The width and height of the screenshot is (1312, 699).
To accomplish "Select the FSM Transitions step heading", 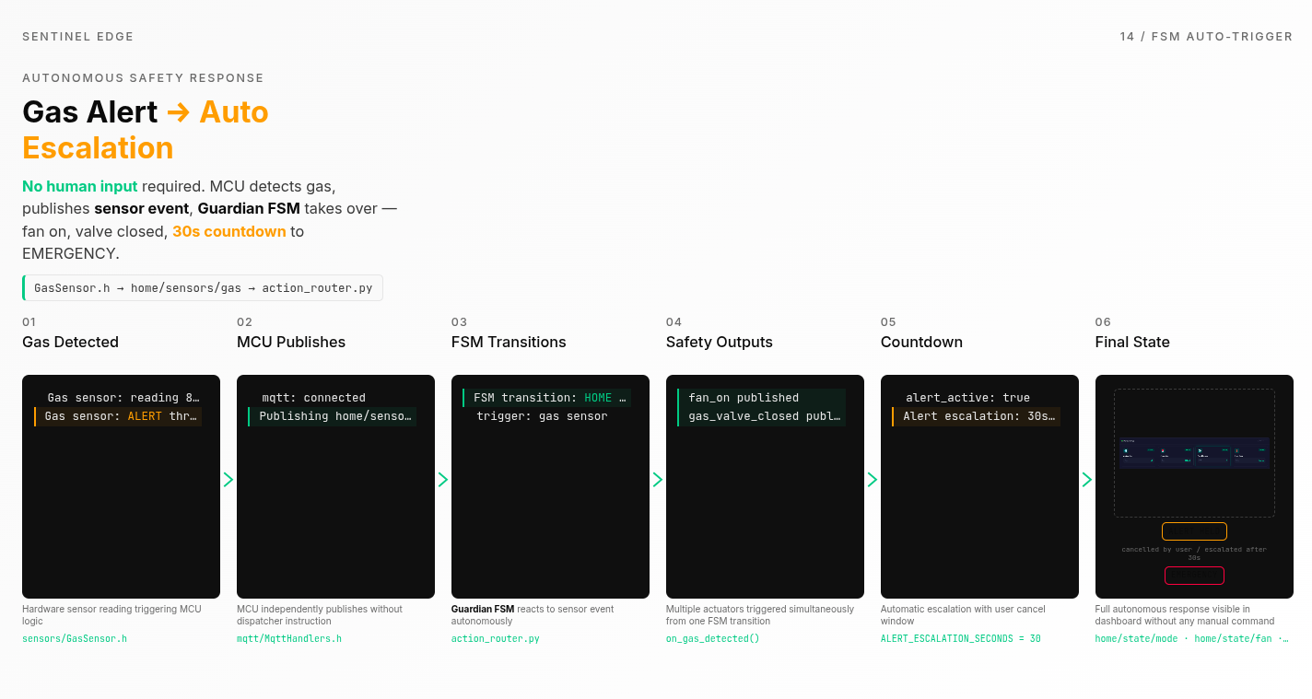I will point(509,342).
